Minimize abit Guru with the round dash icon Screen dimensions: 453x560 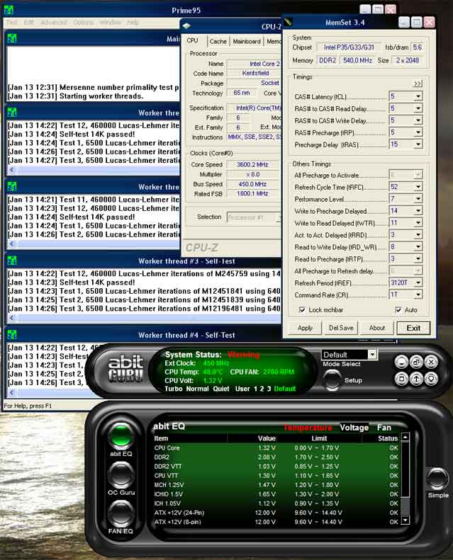tap(401, 362)
